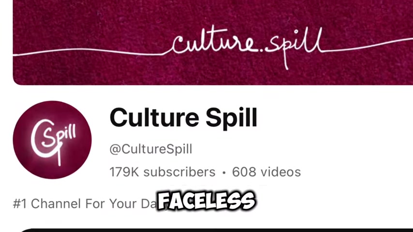
Task: Click the word Culture in the channel title
Action: click(154, 117)
